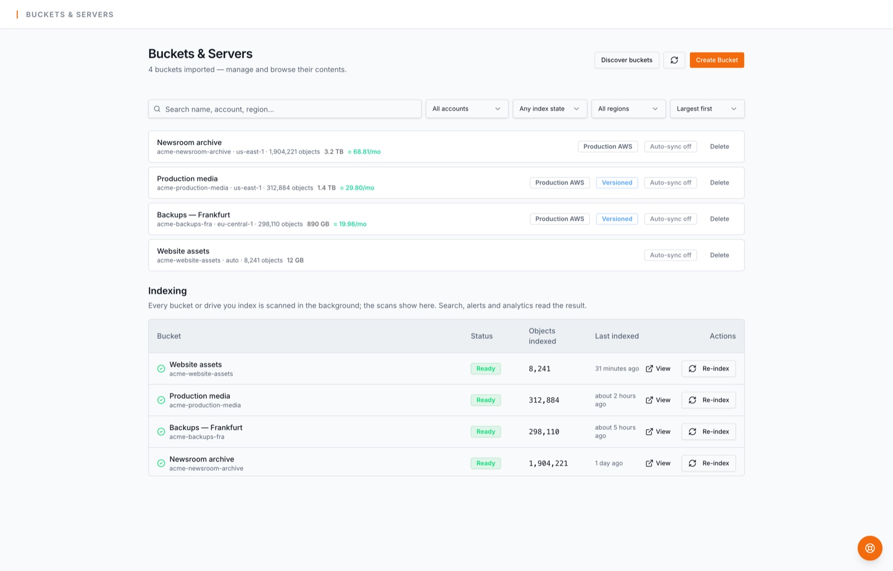View the index of Production media
The width and height of the screenshot is (893, 571).
pos(658,400)
